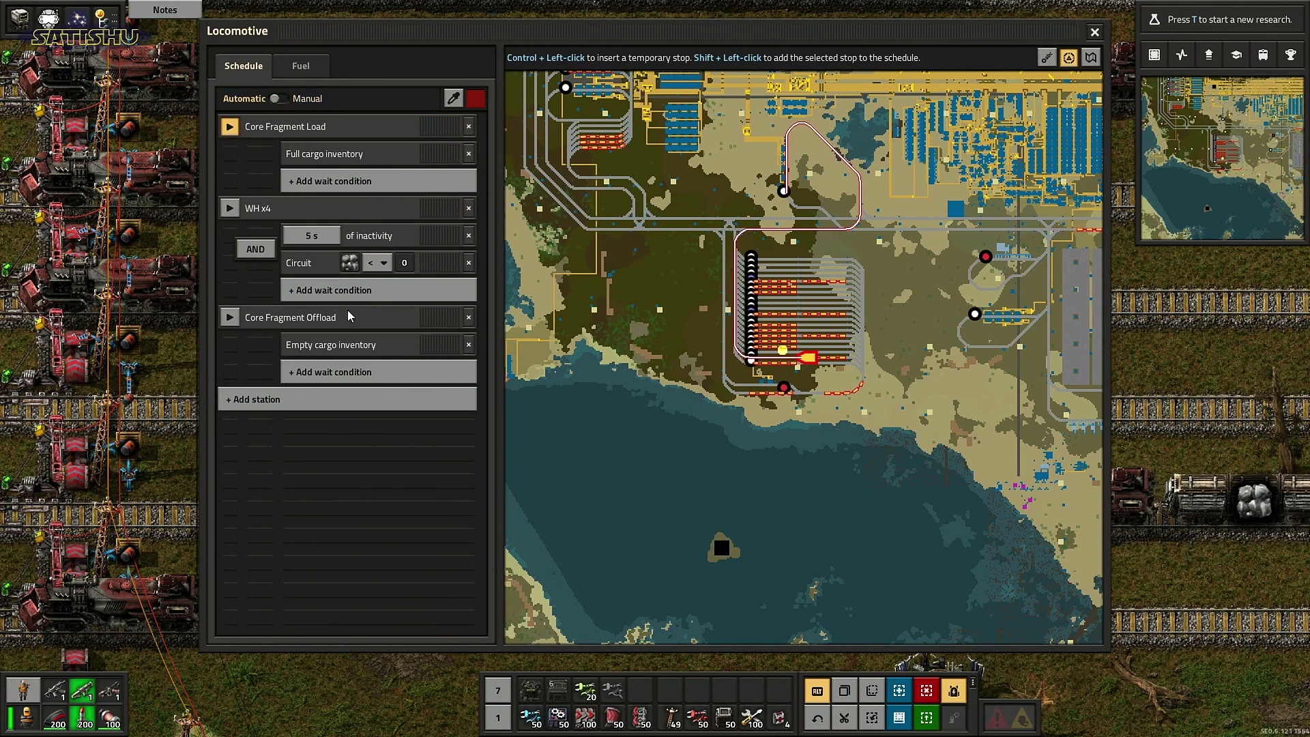The width and height of the screenshot is (1310, 737).
Task: Open the Tips and tricks icon
Action: (1236, 55)
